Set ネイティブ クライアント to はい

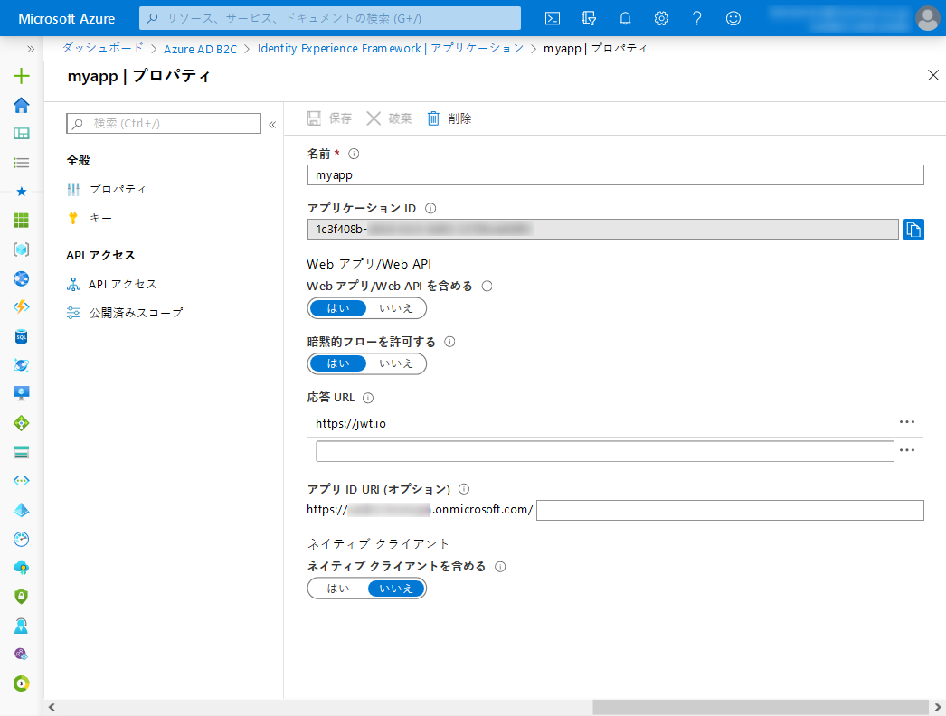(338, 589)
